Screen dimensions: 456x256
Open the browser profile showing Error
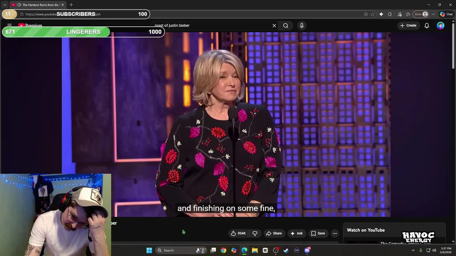click(421, 14)
